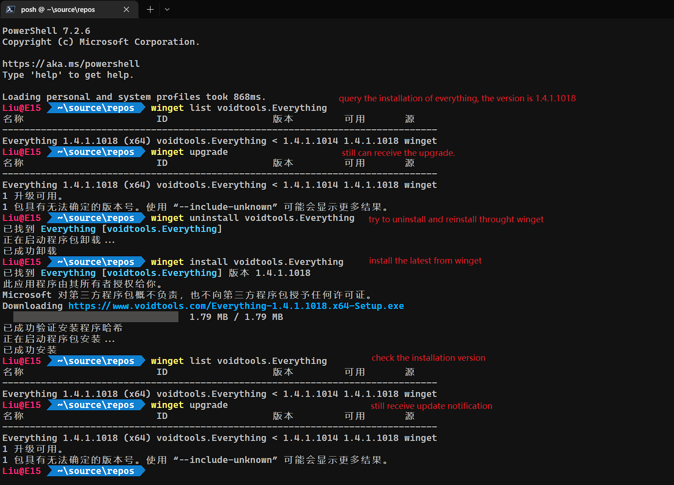Click the 'winget install voidtools.Everything' command
The width and height of the screenshot is (674, 485).
(x=247, y=262)
